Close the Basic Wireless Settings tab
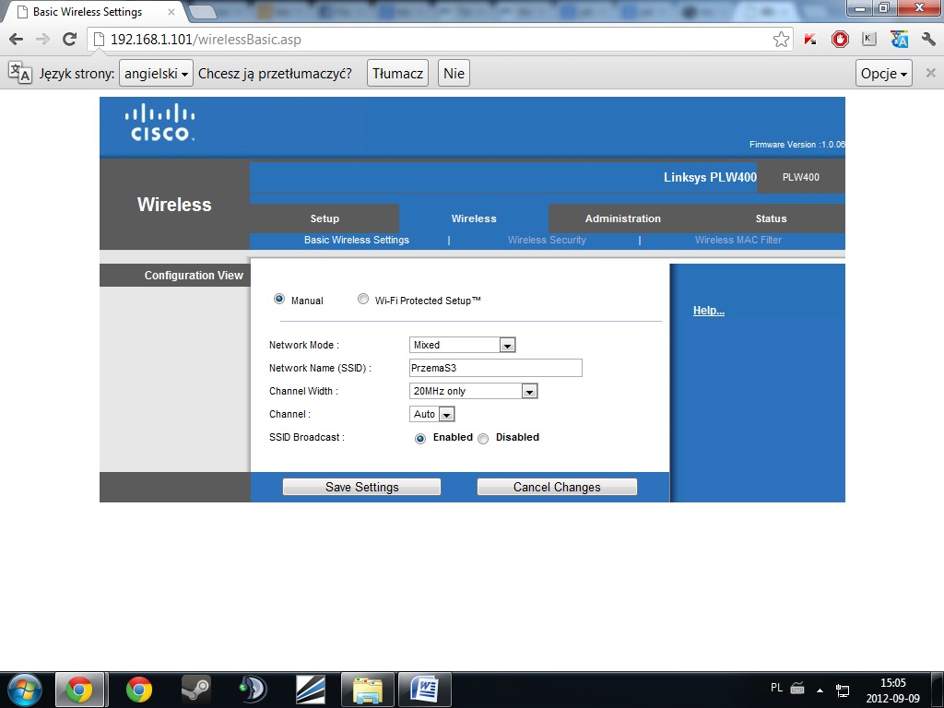The image size is (944, 708). point(171,11)
